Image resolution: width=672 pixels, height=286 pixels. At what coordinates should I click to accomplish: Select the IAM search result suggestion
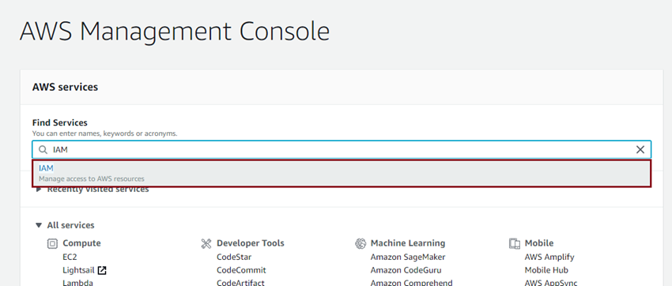[342, 173]
